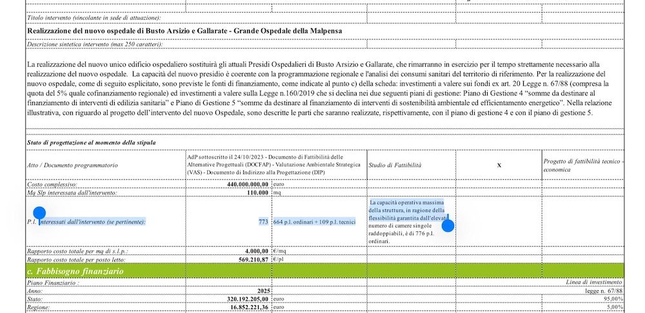Click the 'Piano Finanziario' label
645x313 pixels.
53,283
